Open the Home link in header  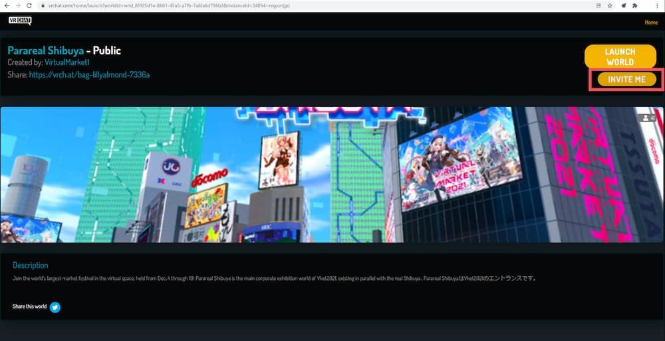pos(651,23)
